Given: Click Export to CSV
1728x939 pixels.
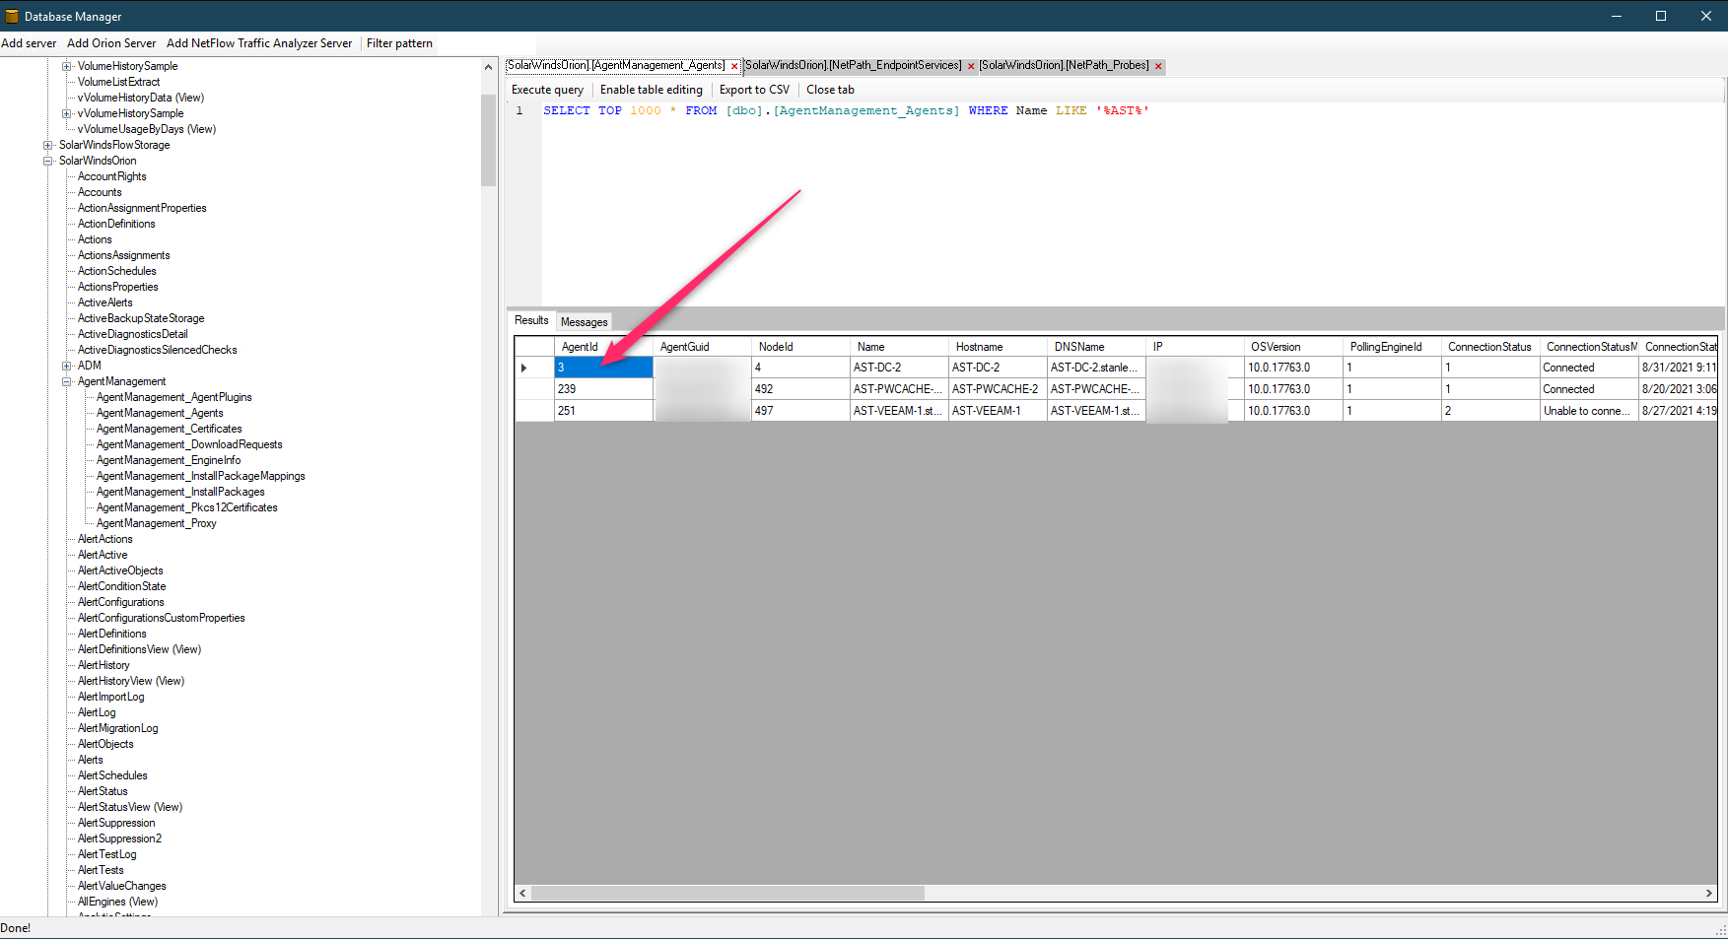Looking at the screenshot, I should pos(754,90).
